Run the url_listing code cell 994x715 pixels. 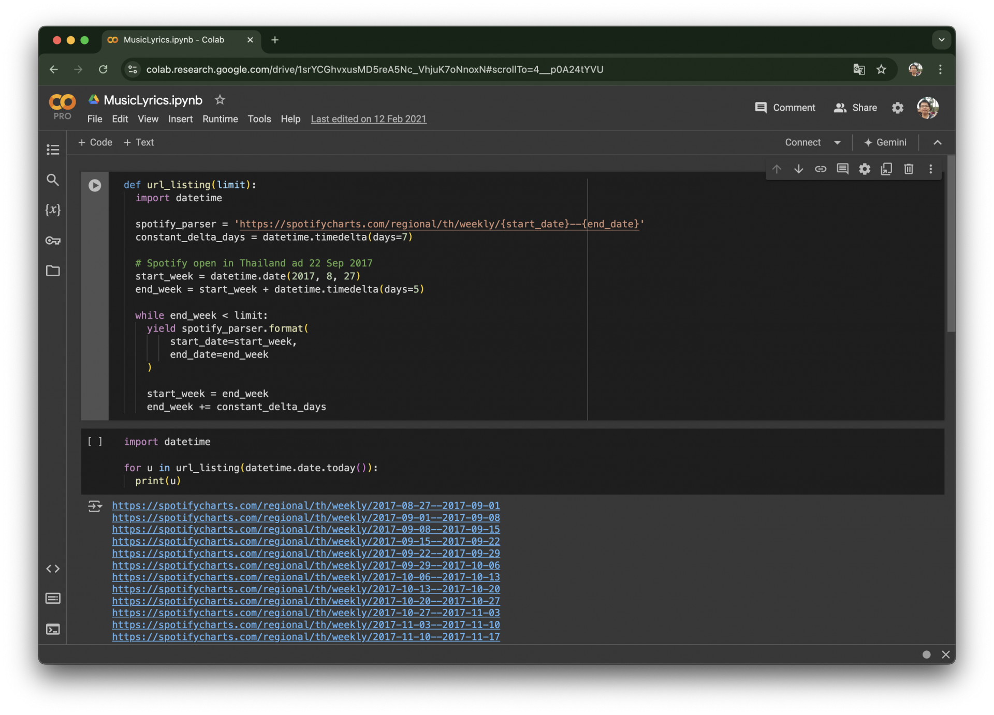click(x=95, y=185)
